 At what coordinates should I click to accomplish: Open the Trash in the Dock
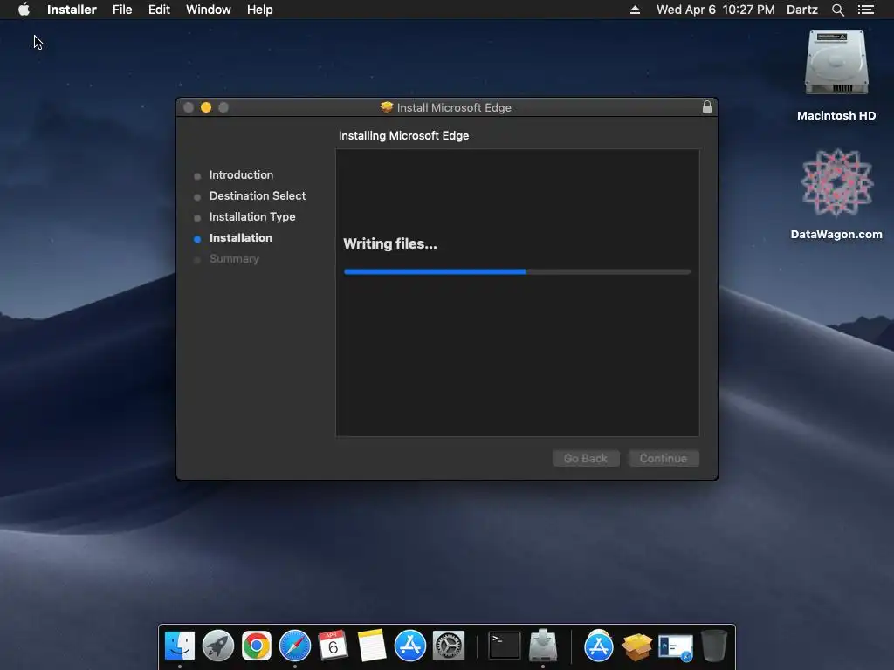714,646
